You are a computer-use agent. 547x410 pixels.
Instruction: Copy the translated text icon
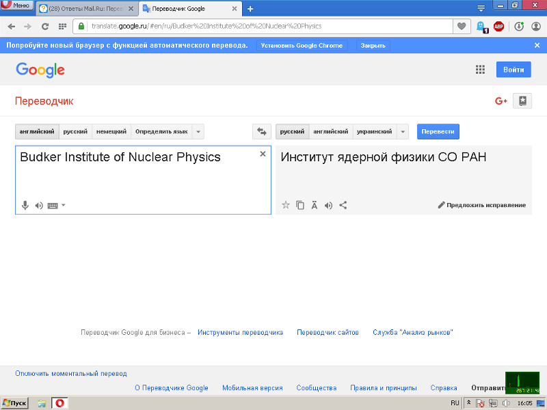pyautogui.click(x=300, y=205)
